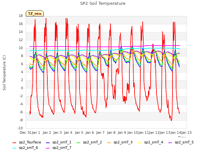Click the 10 y-axis tick label

tap(21, 48)
